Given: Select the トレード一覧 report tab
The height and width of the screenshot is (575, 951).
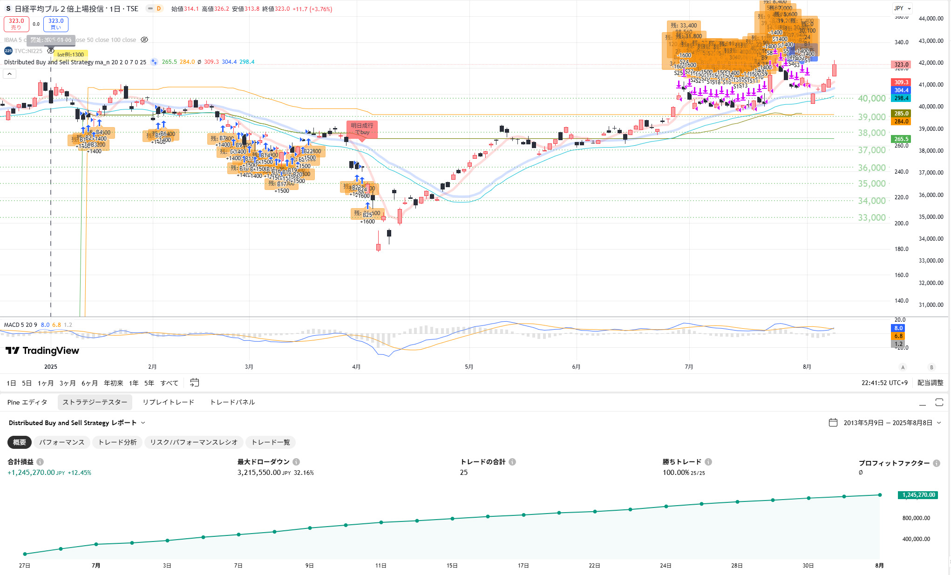Looking at the screenshot, I should click(x=271, y=442).
